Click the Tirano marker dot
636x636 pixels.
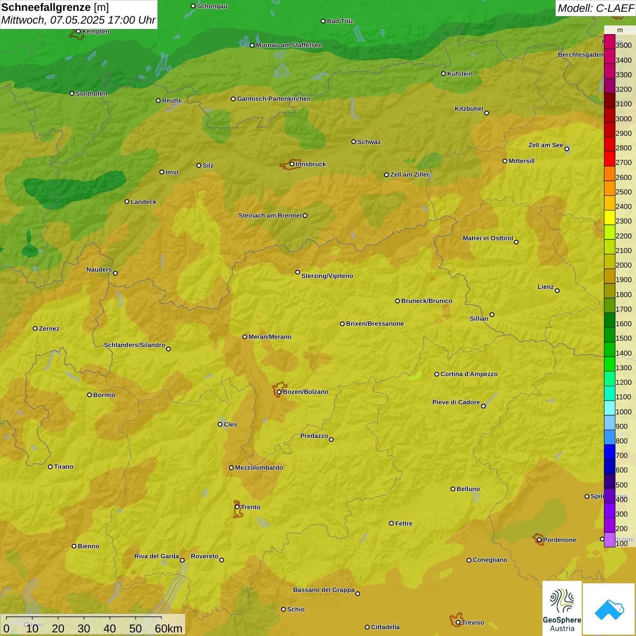pyautogui.click(x=50, y=467)
